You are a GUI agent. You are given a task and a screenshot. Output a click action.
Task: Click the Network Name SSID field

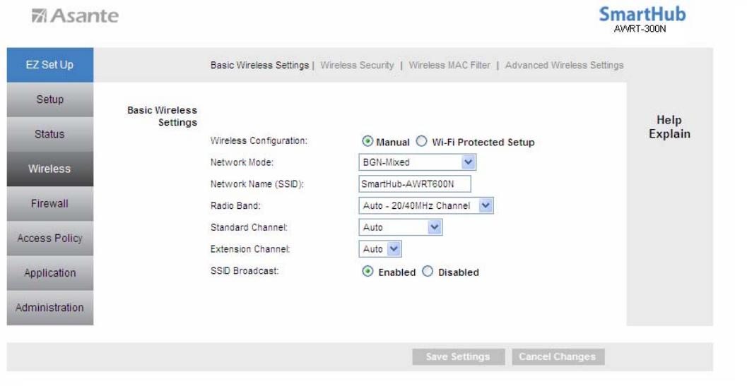tap(415, 183)
